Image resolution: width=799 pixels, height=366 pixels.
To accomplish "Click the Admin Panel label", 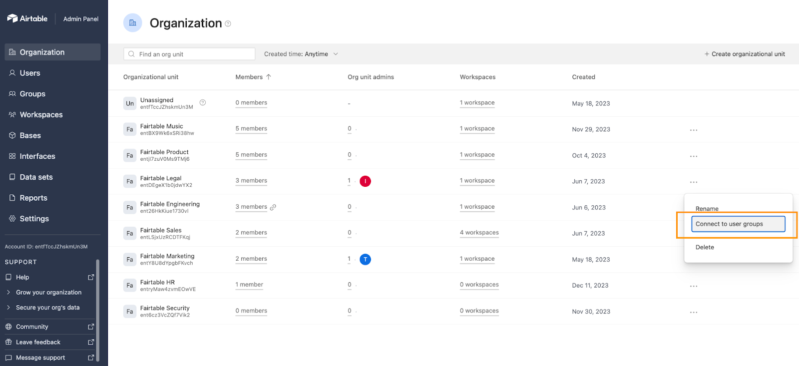I will [x=81, y=19].
